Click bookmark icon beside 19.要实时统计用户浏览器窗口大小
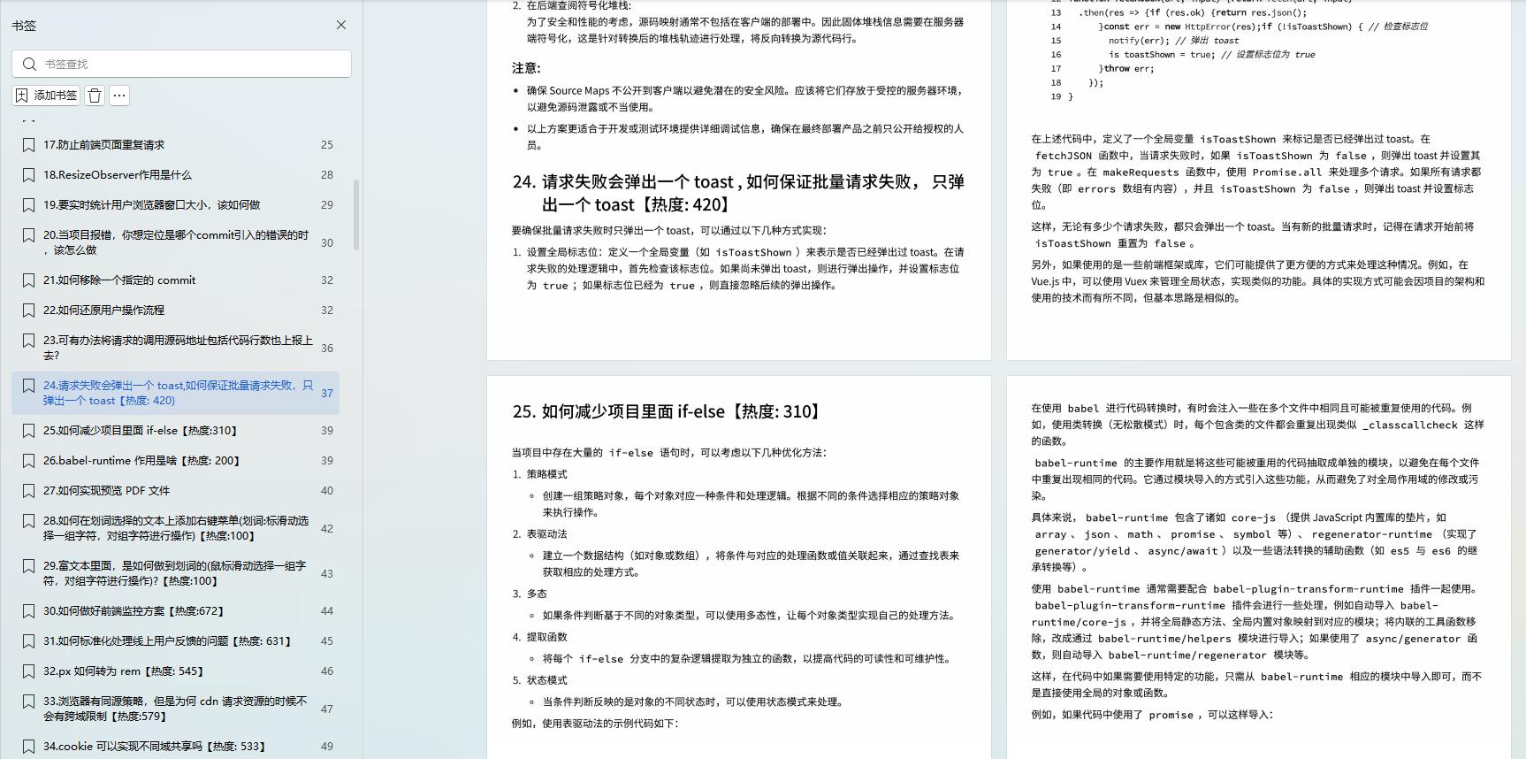The image size is (1526, 759). 28,204
